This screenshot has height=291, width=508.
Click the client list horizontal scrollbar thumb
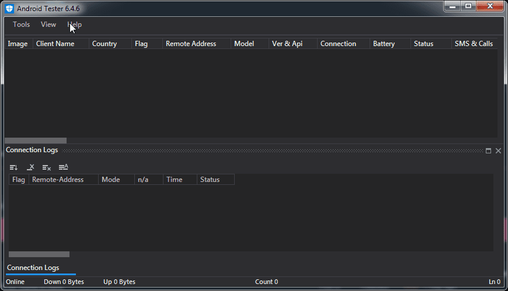(x=36, y=141)
